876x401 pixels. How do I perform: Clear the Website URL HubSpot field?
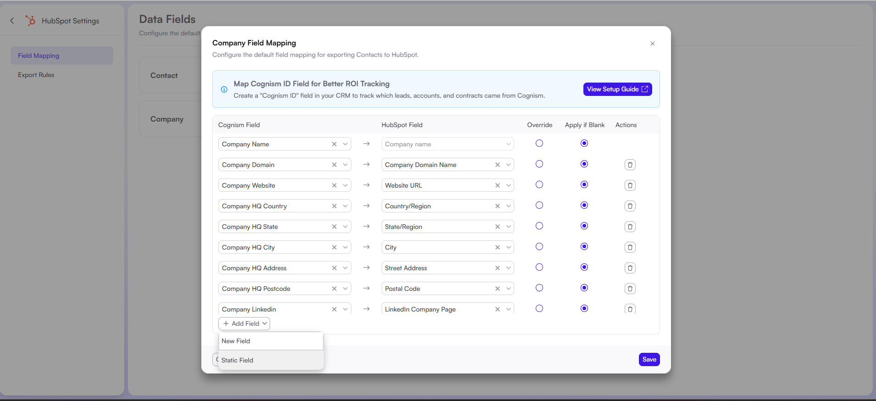pyautogui.click(x=498, y=185)
